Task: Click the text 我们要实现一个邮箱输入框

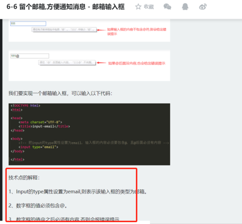Action: 60,93
